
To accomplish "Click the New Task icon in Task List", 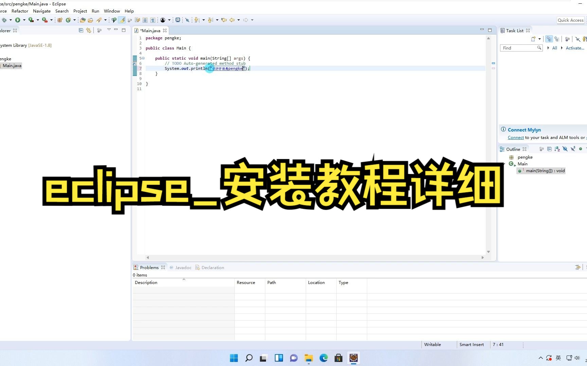I will [533, 39].
